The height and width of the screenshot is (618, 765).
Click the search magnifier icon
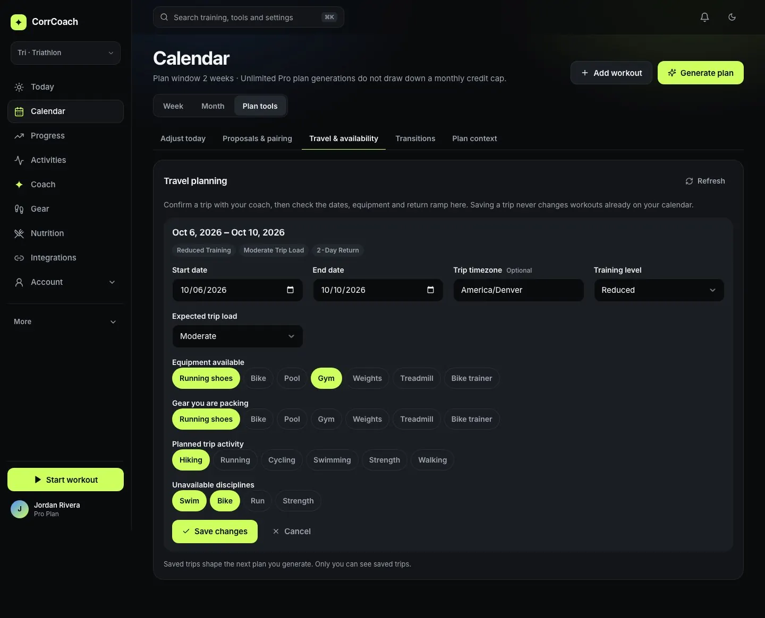coord(164,17)
